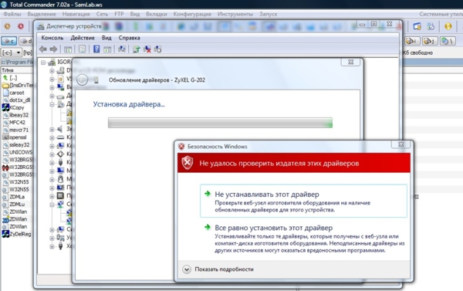Open Конфигурация menu in Total Commander

point(192,14)
